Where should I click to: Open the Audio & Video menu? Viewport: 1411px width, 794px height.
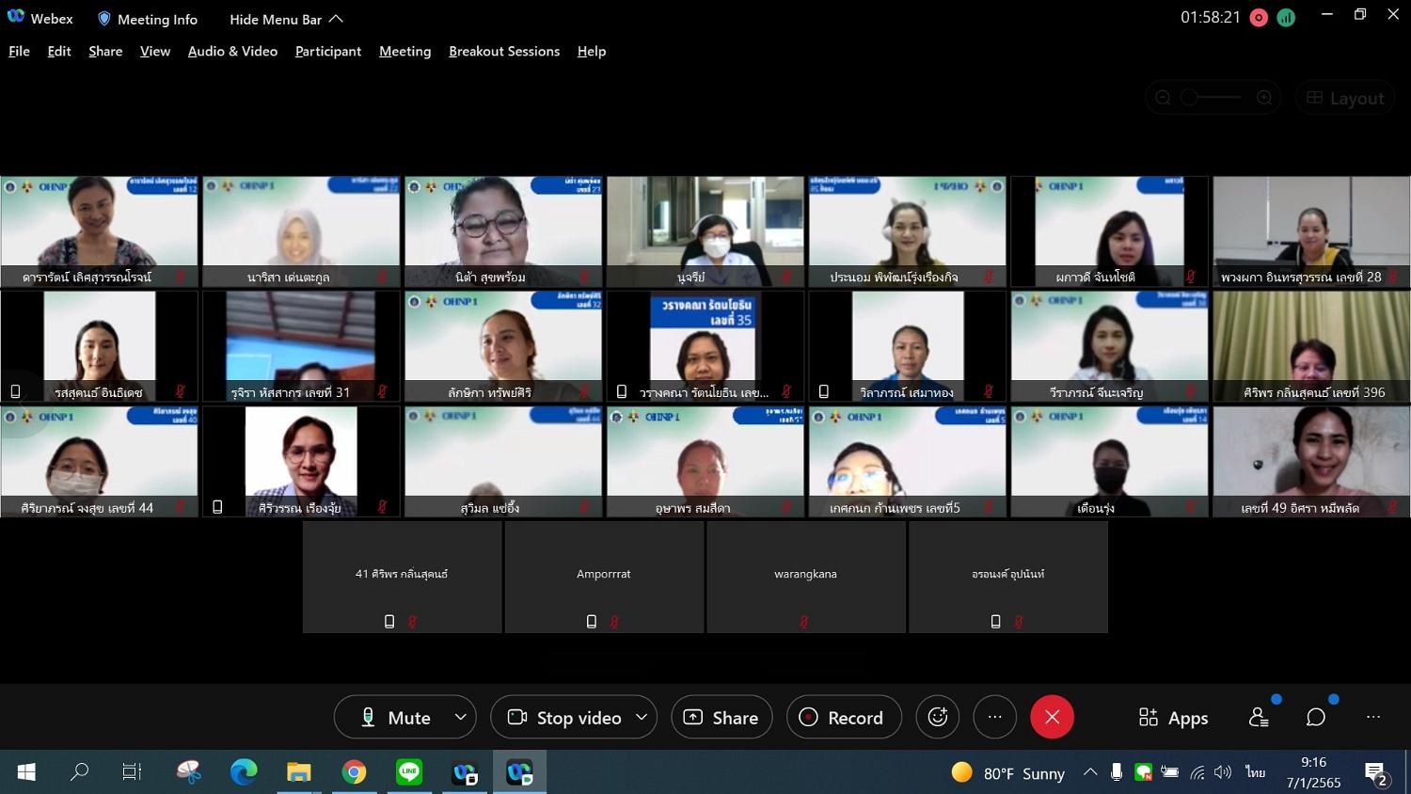pyautogui.click(x=232, y=51)
